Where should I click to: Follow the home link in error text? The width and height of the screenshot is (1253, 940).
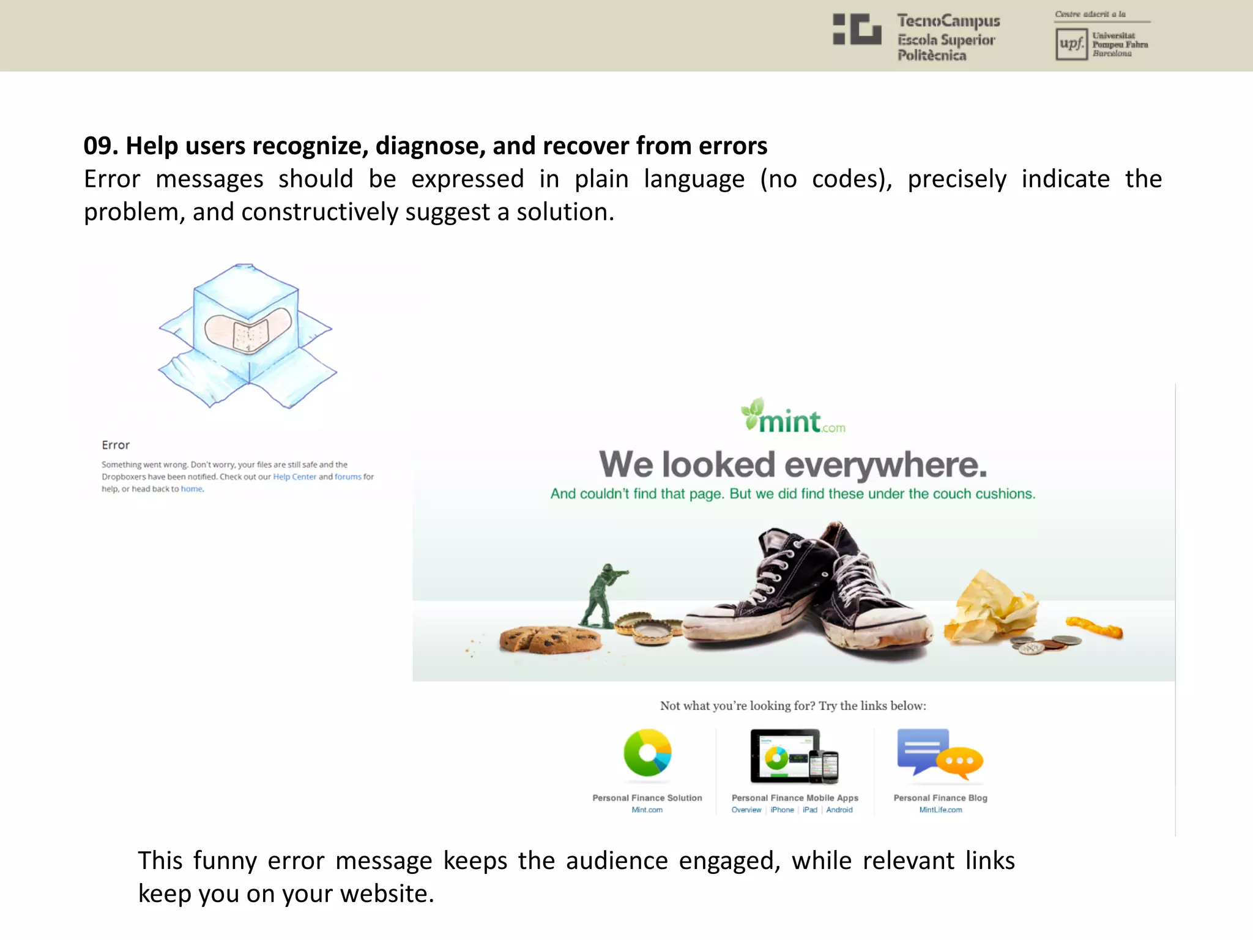191,489
